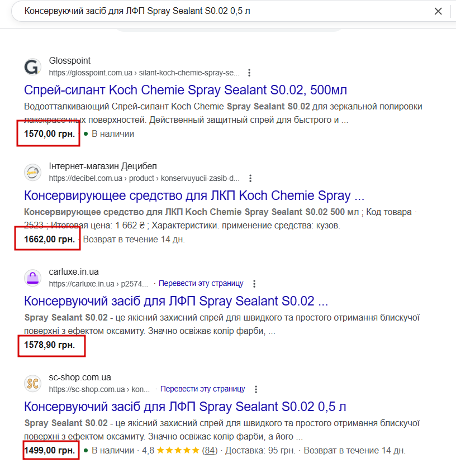Open three-dot menu for decibel.com.ua result

250,178
